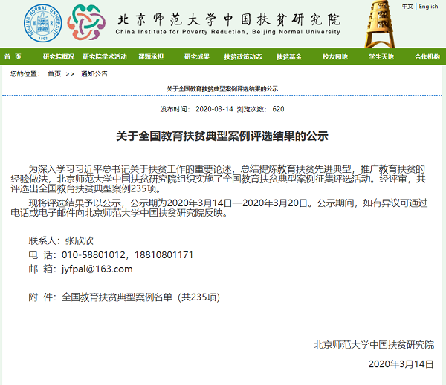
Task: Open the 扶贫基金 menu item
Action: [x=289, y=57]
